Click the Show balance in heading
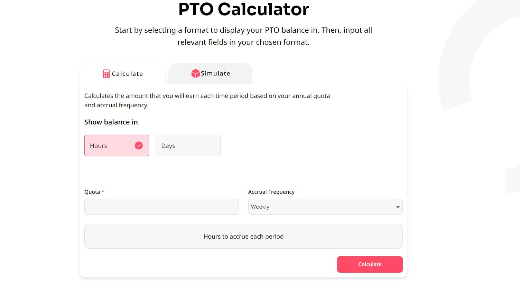Screen dimensions: 520x281 (x=111, y=122)
